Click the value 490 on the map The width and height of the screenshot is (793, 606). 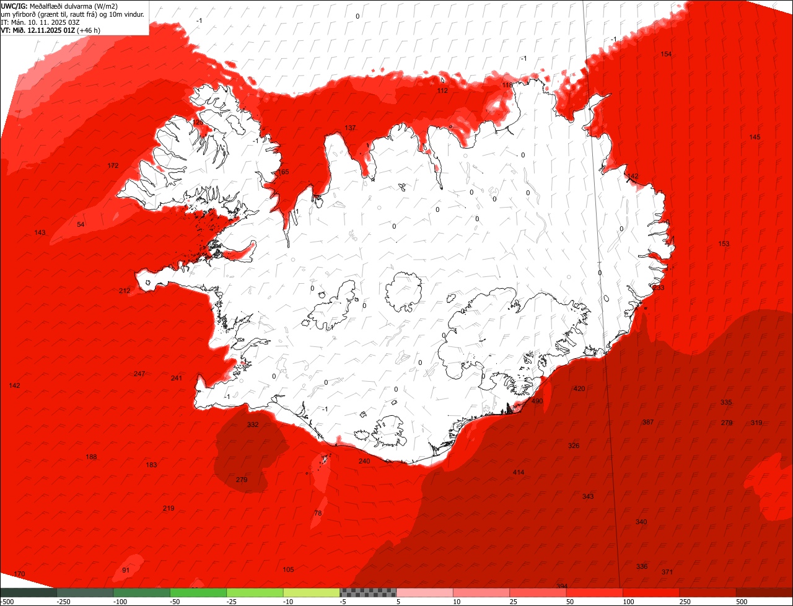pyautogui.click(x=537, y=402)
